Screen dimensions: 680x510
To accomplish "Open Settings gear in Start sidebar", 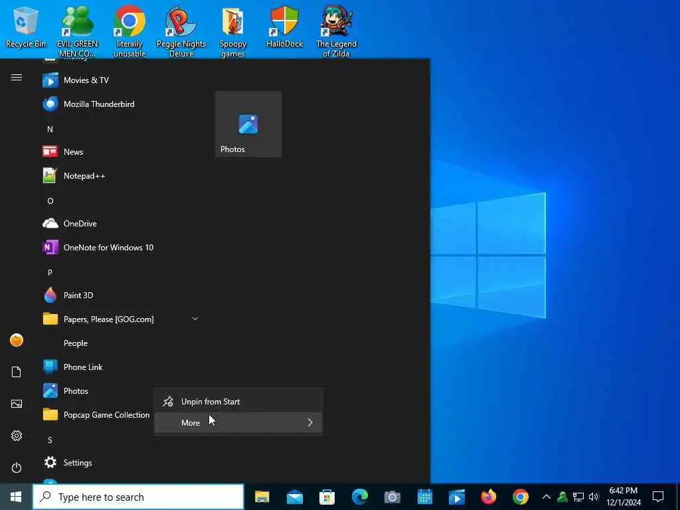I will [x=17, y=436].
